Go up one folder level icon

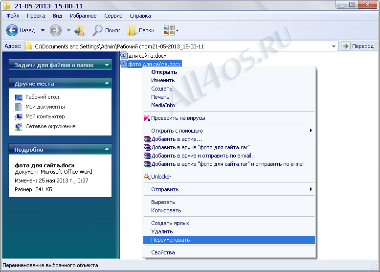[79, 30]
